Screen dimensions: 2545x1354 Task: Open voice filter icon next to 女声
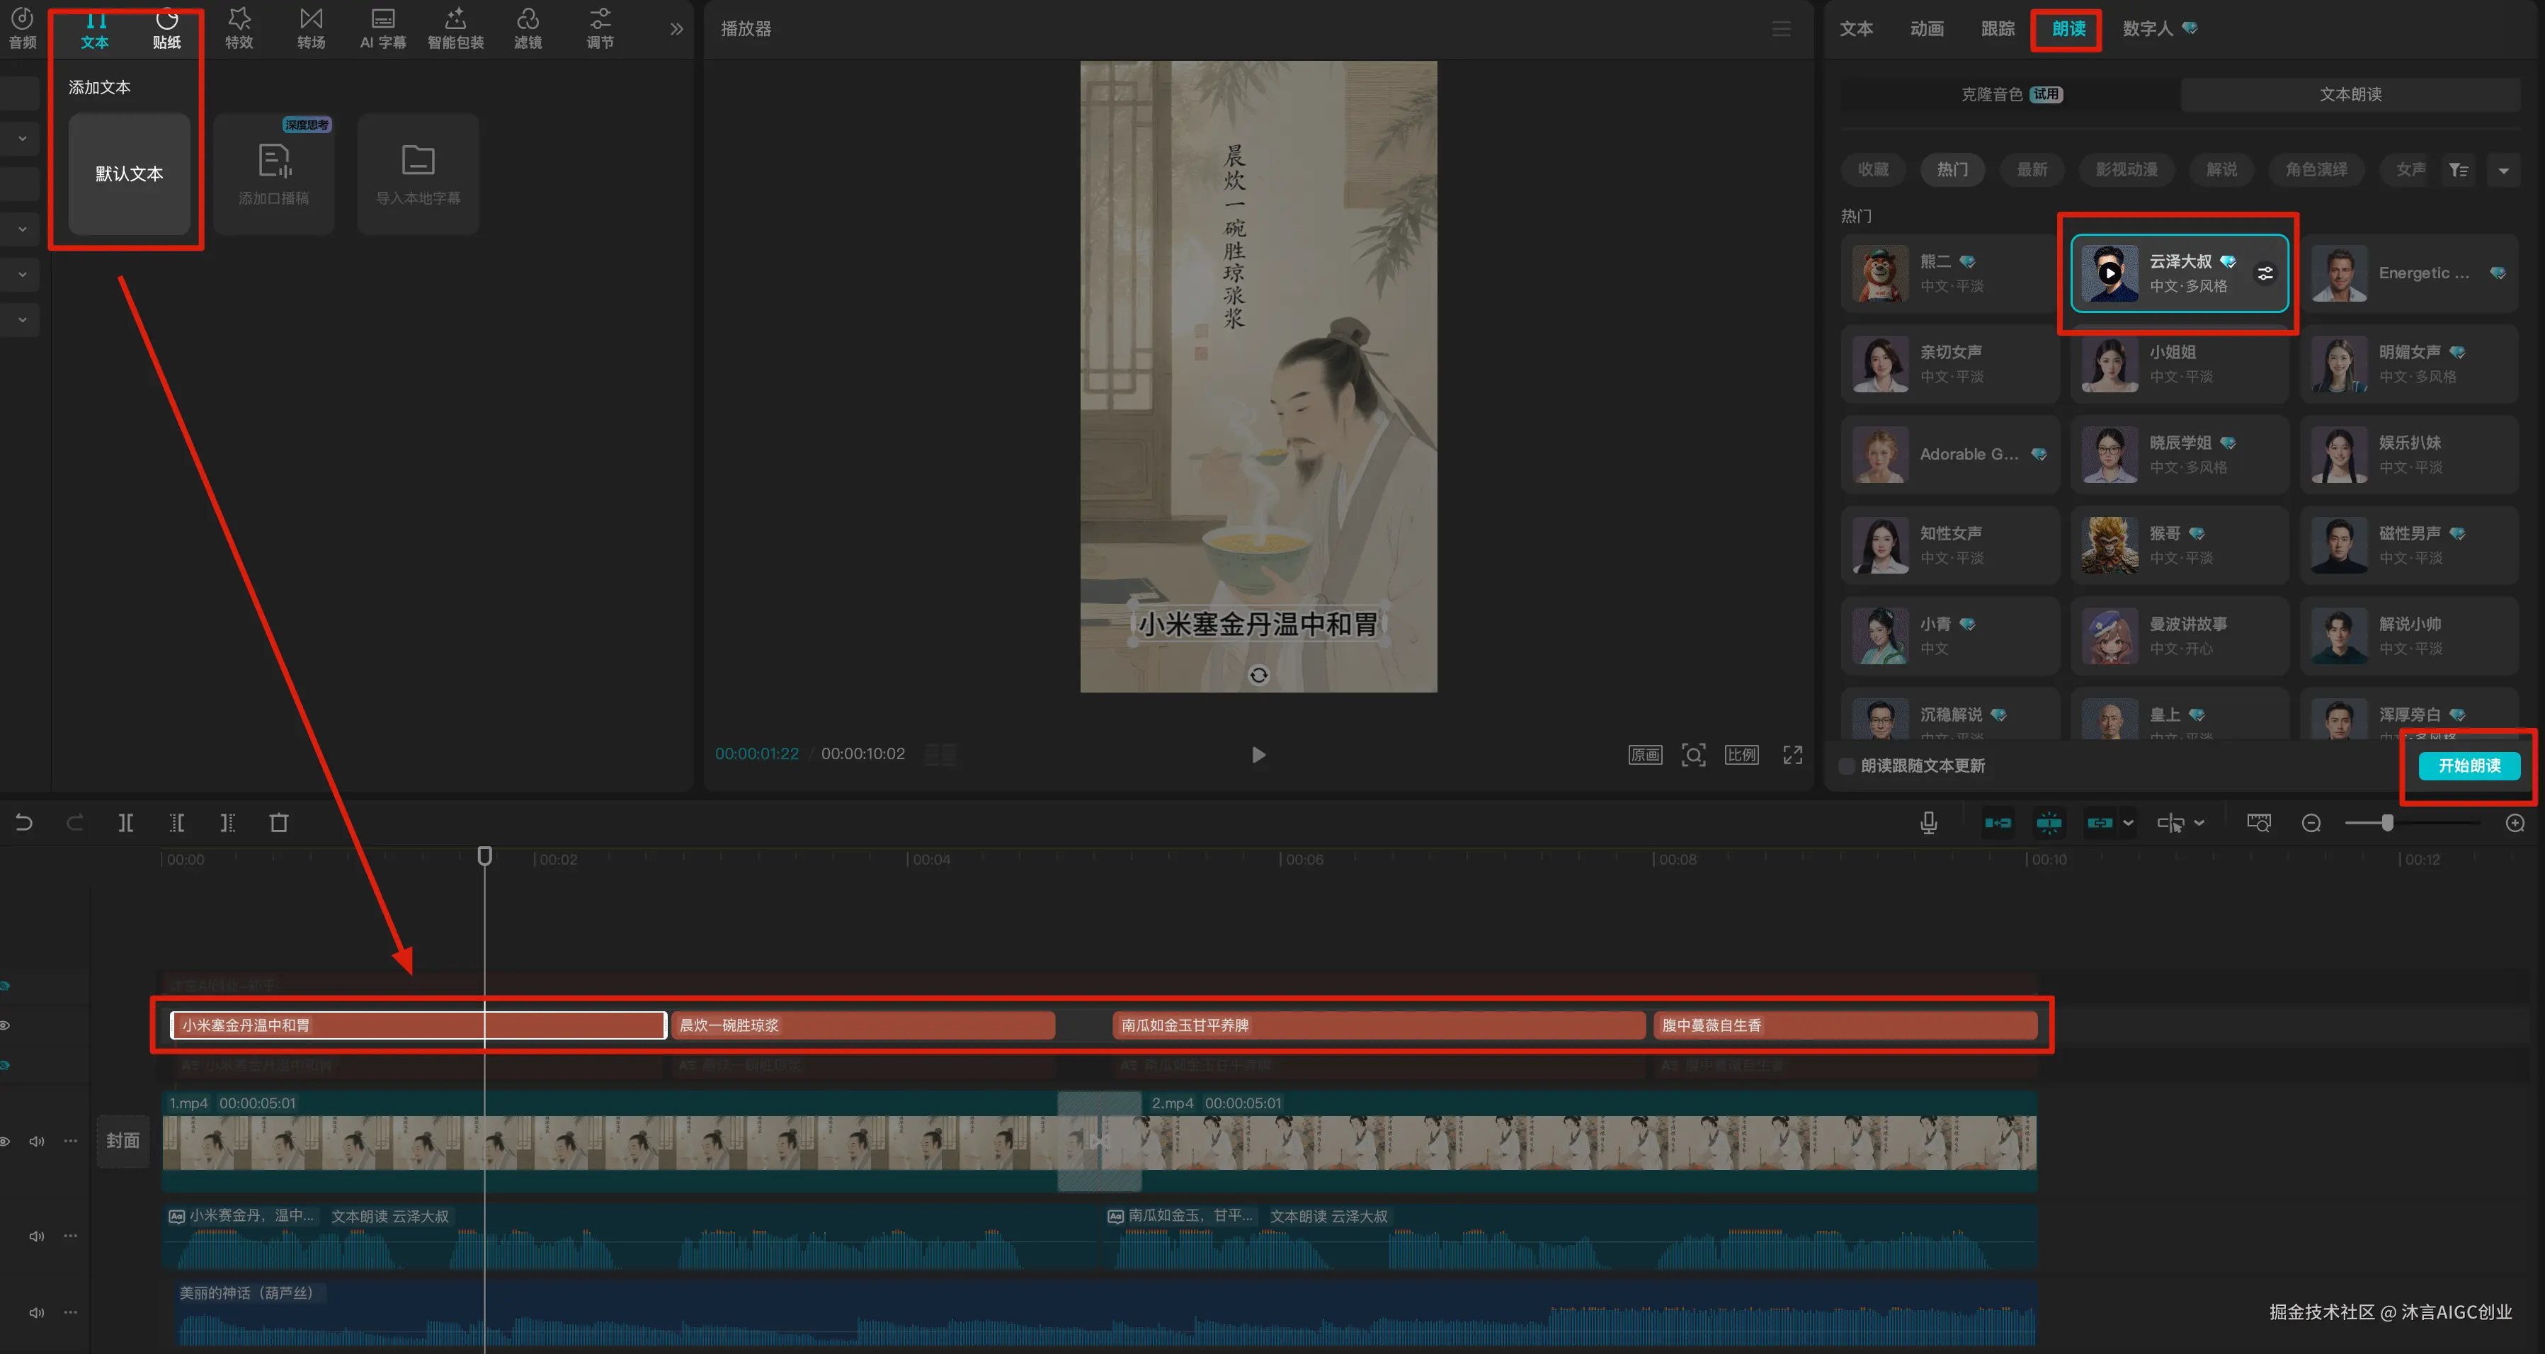click(x=2458, y=170)
